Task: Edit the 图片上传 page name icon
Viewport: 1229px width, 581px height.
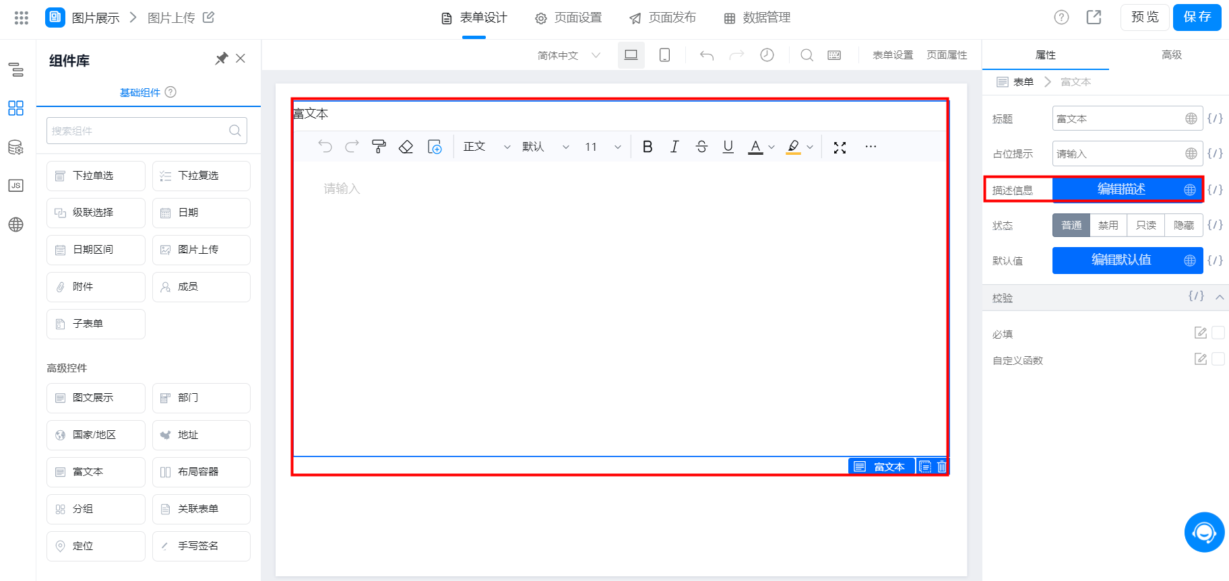Action: pyautogui.click(x=209, y=18)
